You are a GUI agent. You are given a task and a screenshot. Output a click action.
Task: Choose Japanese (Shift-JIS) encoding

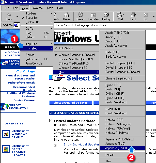click(123, 148)
